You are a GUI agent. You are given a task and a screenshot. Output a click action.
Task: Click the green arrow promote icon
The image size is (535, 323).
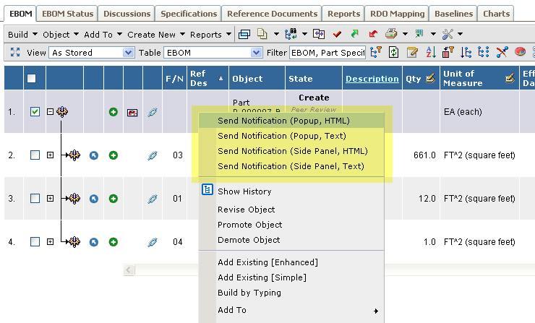(x=354, y=34)
